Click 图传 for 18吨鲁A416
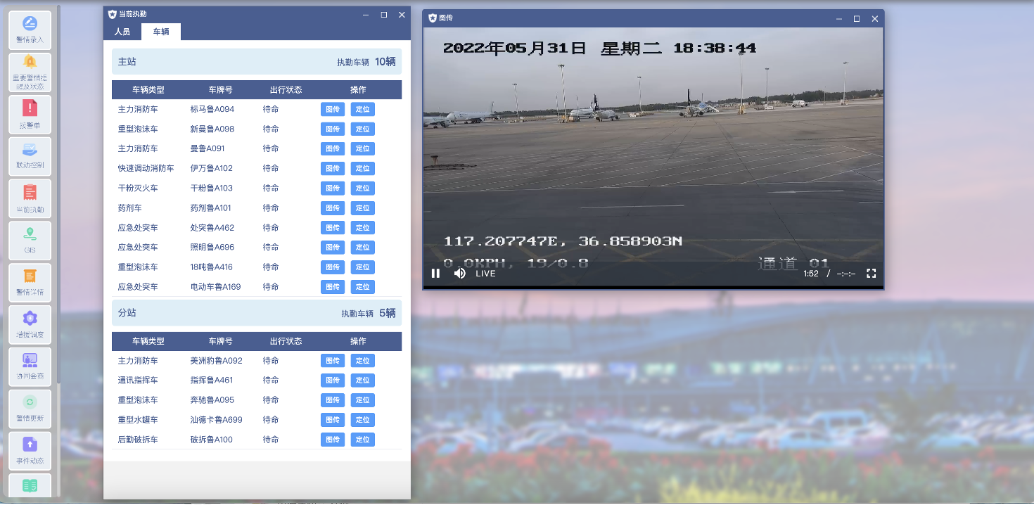The height and width of the screenshot is (505, 1034). tap(333, 267)
